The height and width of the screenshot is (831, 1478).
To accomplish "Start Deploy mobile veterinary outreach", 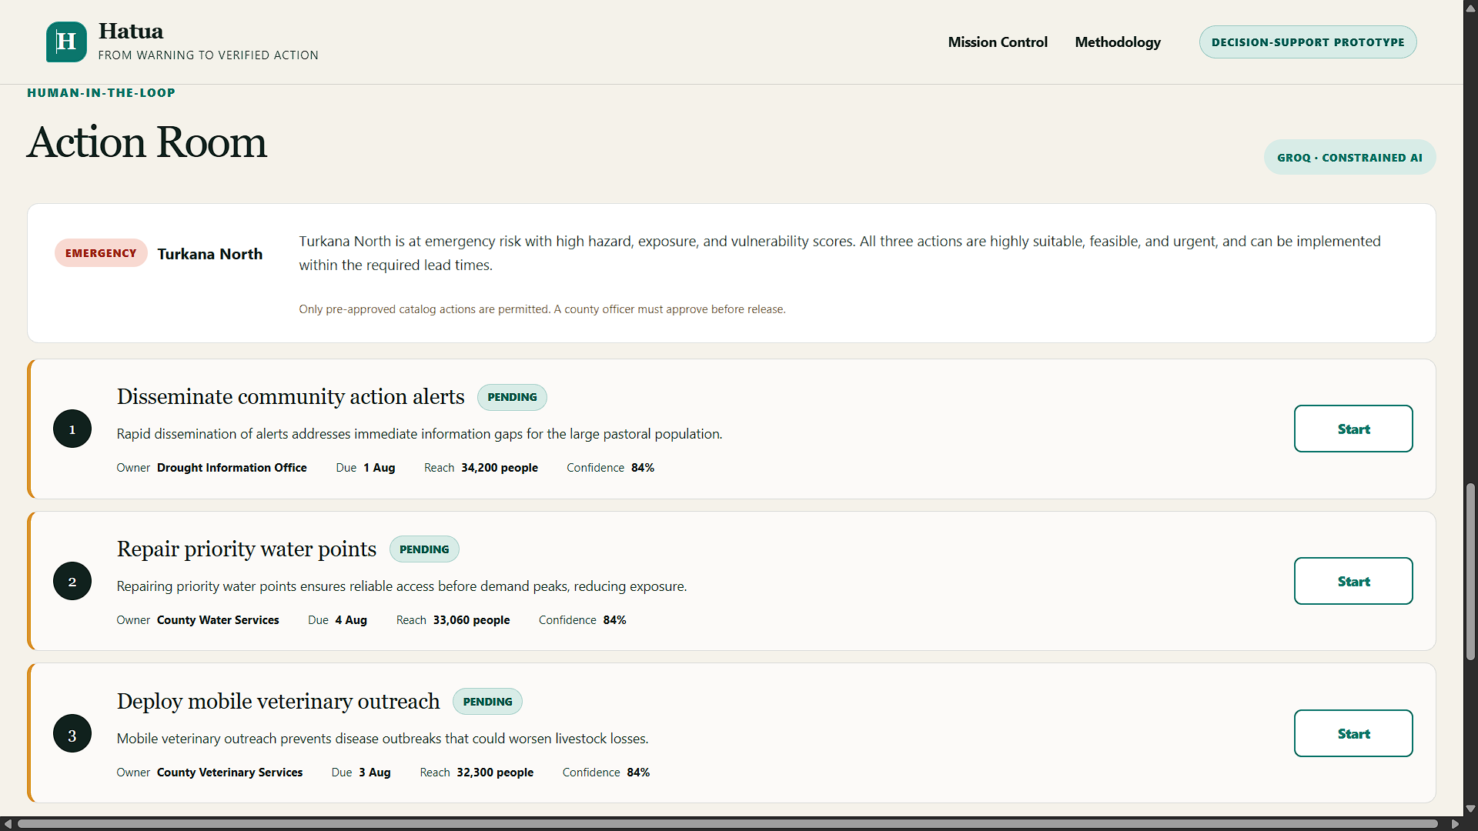I will click(x=1353, y=733).
